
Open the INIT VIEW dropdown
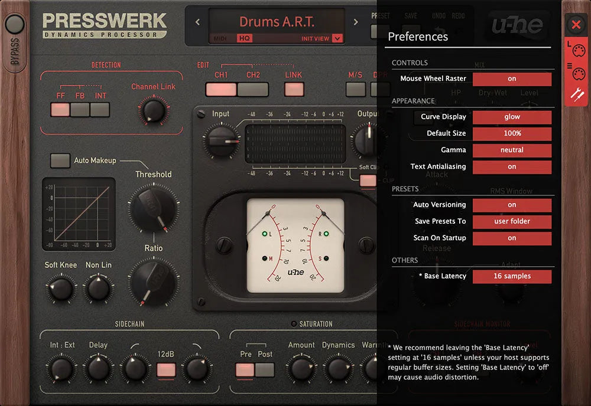320,38
